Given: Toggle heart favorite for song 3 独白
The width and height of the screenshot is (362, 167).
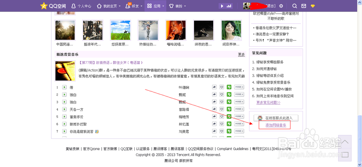Looking at the screenshot, I should pos(222,102).
